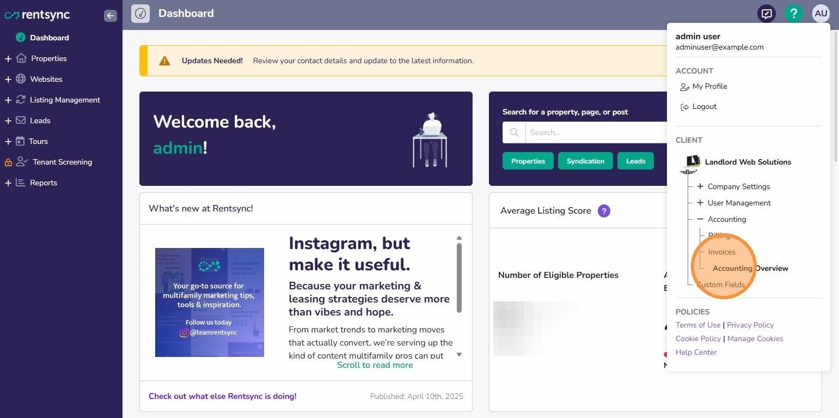Screen dimensions: 839x418
Task: Click the green Leads quick button
Action: 636,161
